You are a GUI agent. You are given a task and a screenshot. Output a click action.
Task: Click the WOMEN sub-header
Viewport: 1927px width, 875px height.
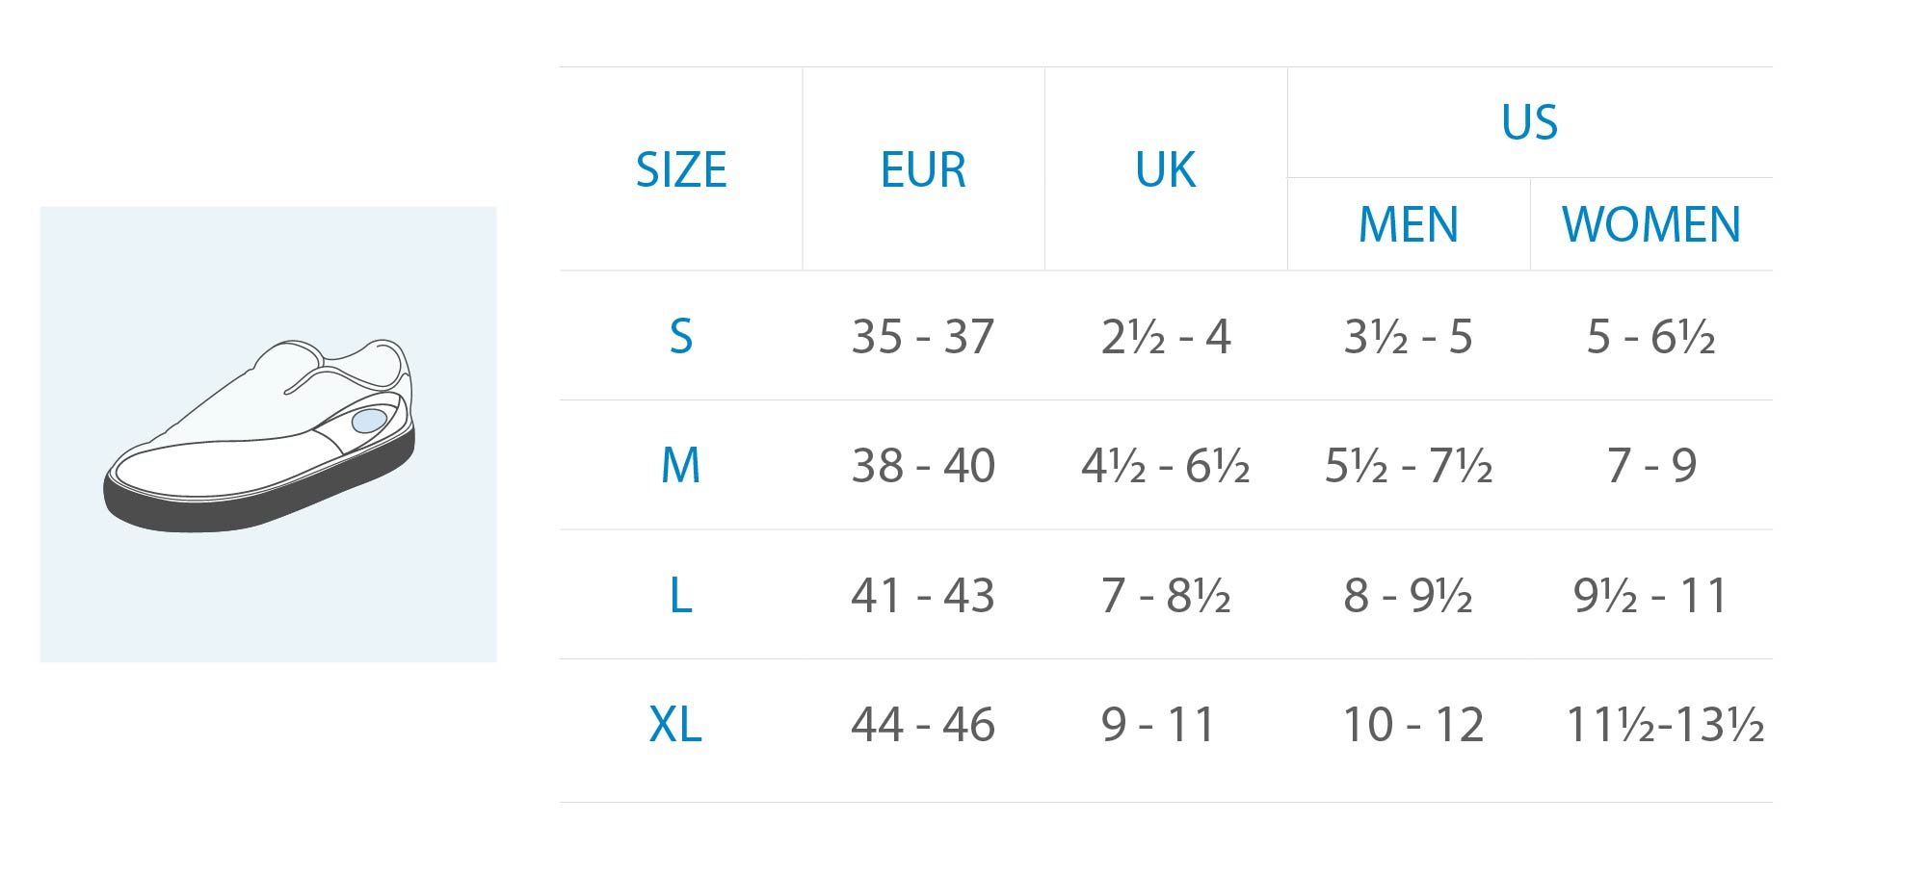(1651, 224)
